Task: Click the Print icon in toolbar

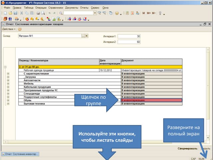Action: [x=38, y=13]
